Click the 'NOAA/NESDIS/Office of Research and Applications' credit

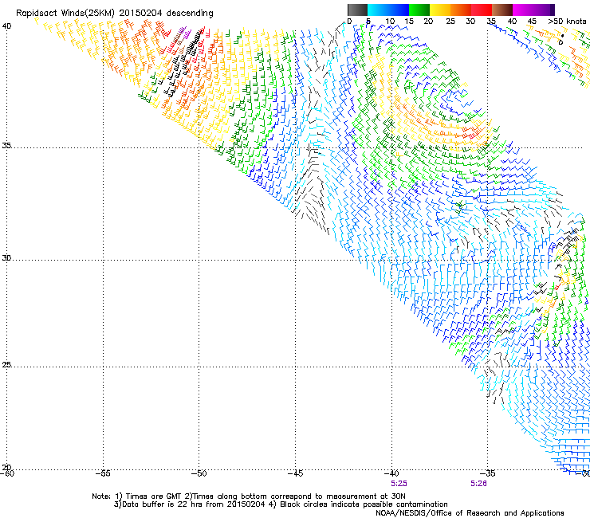470,513
